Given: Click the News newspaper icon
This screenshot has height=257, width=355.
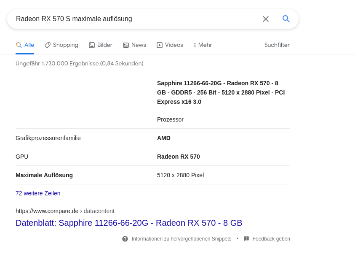Looking at the screenshot, I should pos(126,45).
